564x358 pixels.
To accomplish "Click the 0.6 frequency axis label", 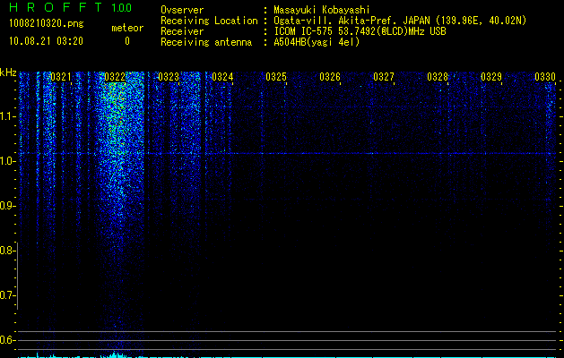I will tap(7, 340).
